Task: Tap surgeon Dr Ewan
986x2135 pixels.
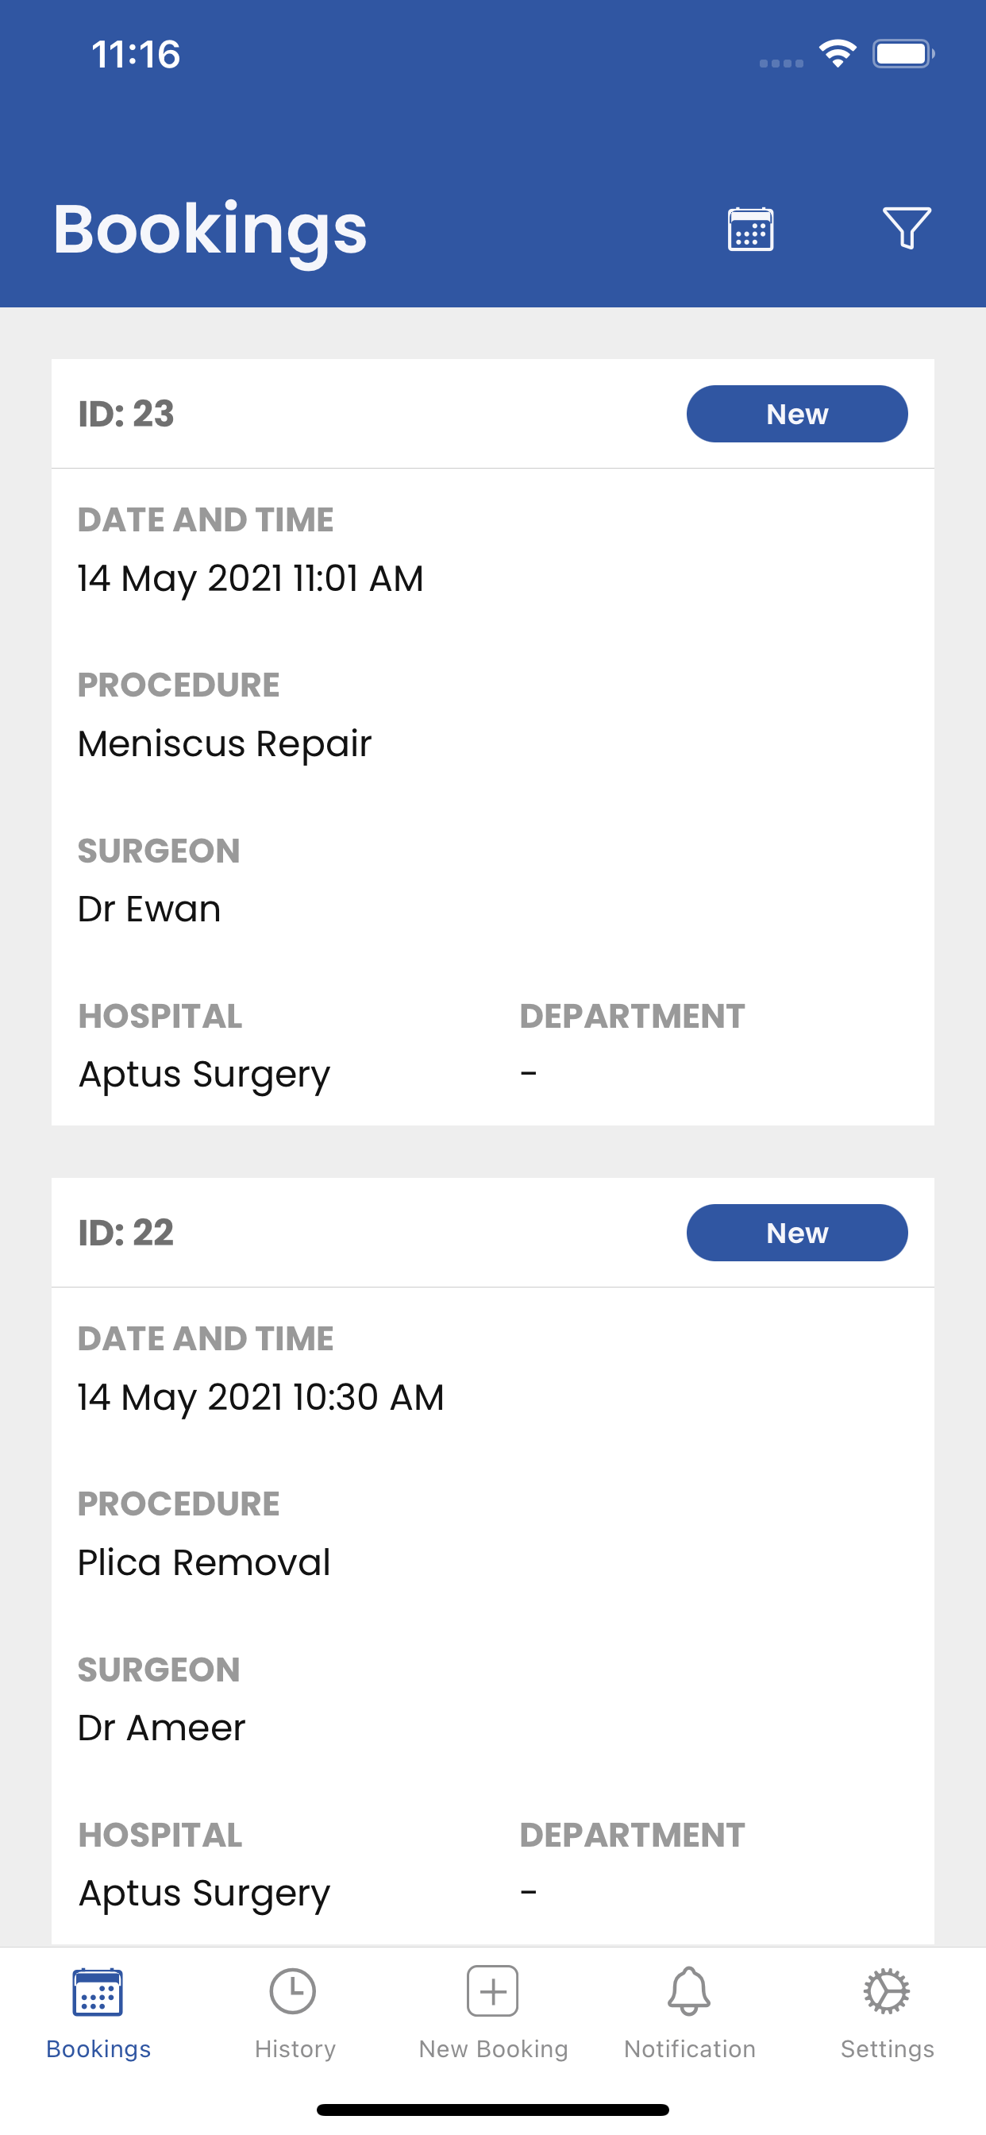Action: coord(149,909)
